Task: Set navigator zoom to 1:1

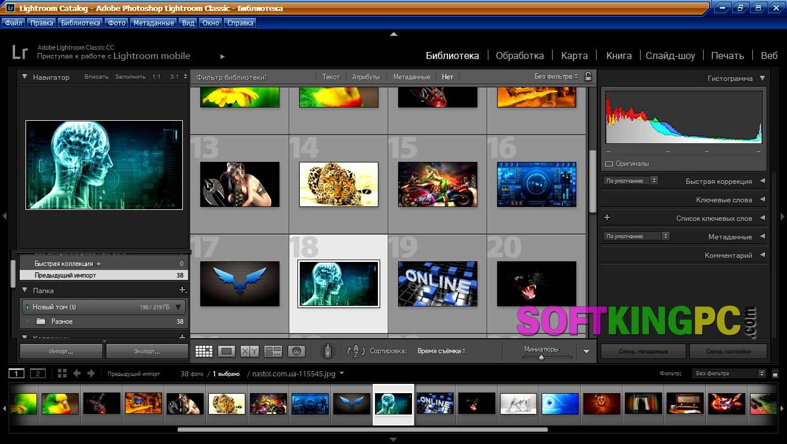Action: (x=157, y=77)
